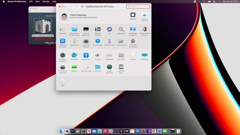This screenshot has height=135, width=240.
Task: Open the System Preferences menu
Action: [17, 1]
